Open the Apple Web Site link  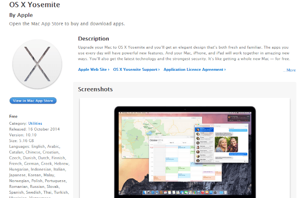(94, 69)
